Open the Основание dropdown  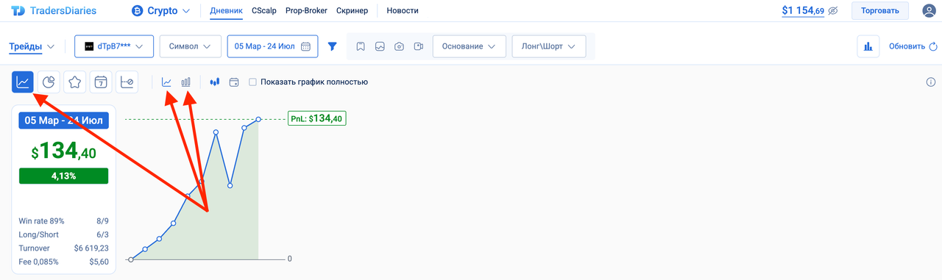470,46
